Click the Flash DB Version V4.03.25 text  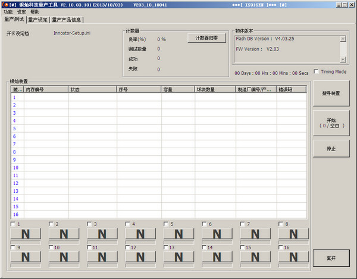(x=265, y=39)
